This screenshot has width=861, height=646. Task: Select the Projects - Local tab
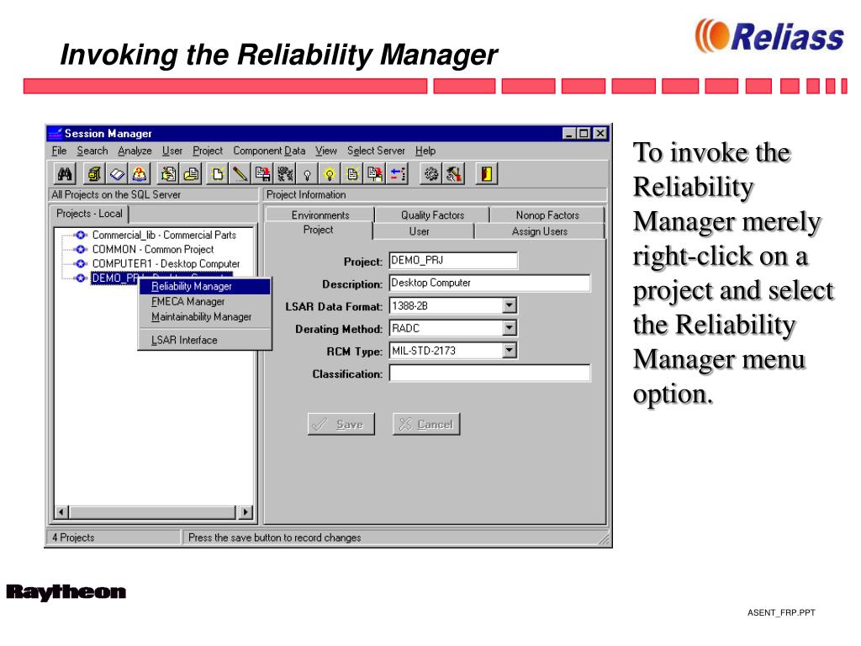pos(89,214)
